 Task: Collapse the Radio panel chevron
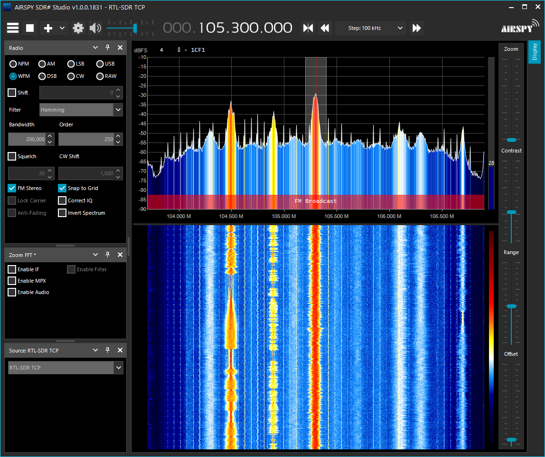(x=95, y=48)
